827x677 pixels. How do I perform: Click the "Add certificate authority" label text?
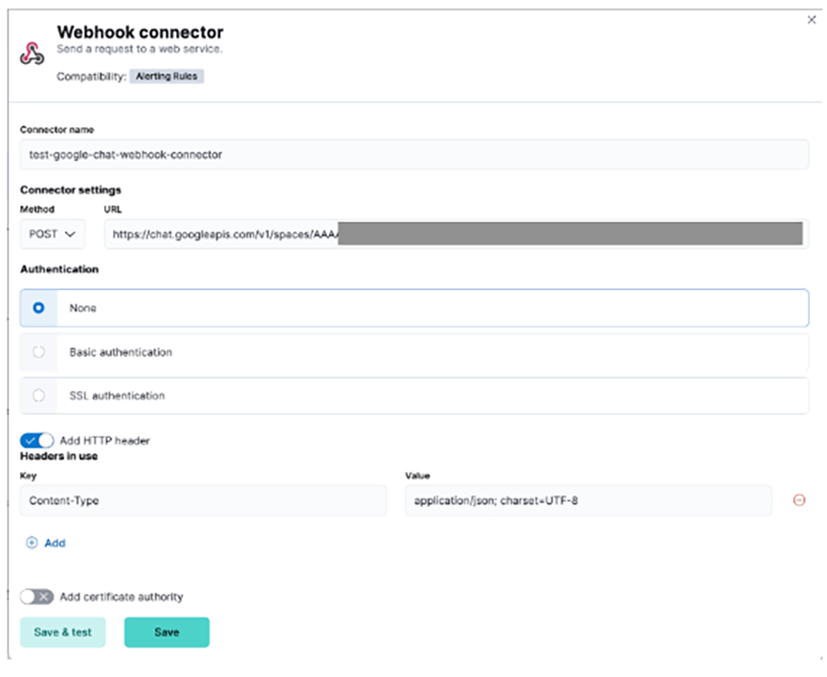[x=122, y=597]
